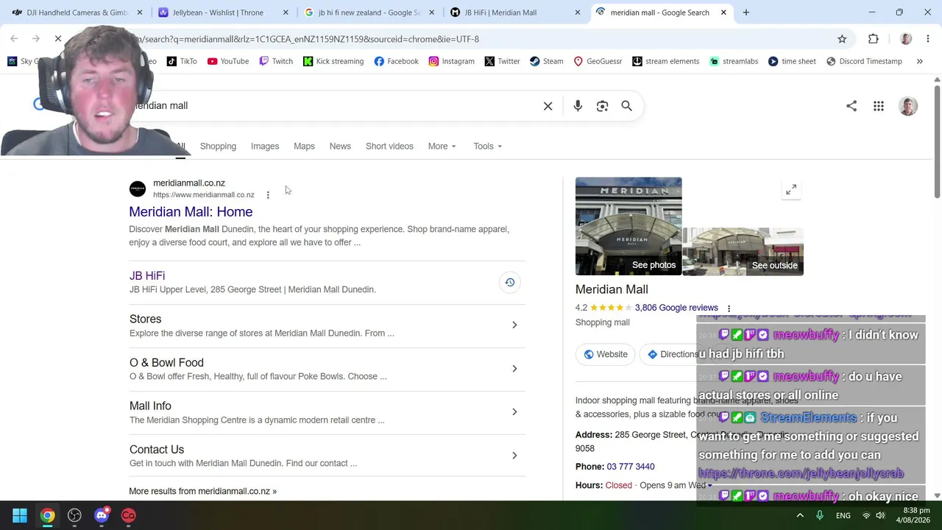Open the time sheet bookmark
Screen dimensions: 942x530
(792, 61)
